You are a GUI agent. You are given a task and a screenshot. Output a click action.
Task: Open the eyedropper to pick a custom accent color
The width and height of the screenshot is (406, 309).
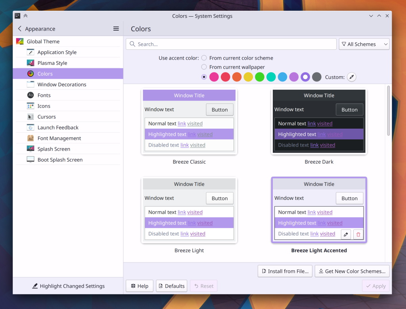tap(351, 77)
